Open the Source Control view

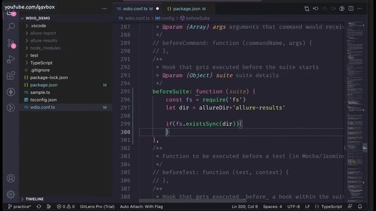point(11,43)
